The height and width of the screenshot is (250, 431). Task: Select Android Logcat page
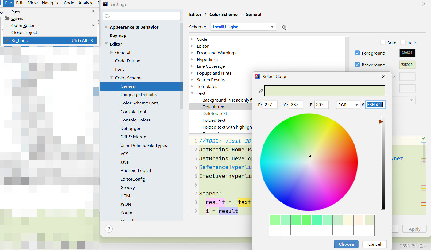[136, 171]
